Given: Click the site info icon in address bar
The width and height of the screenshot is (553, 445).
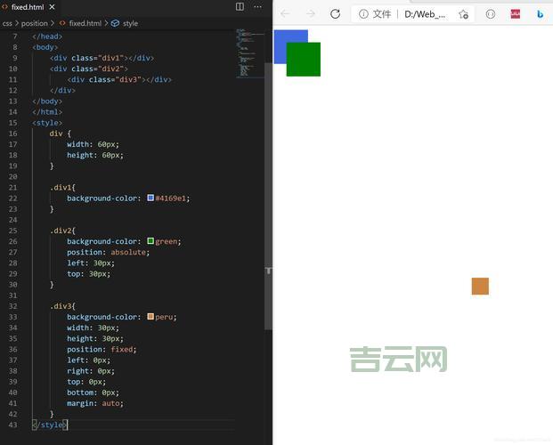Looking at the screenshot, I should click(363, 13).
